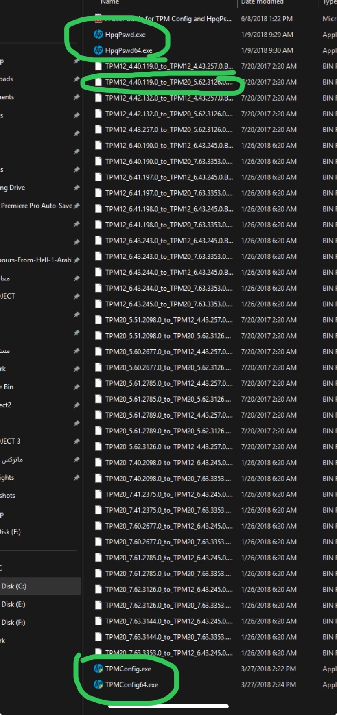Click file icon of TPM20_7.41.2375.0_to_TPM20_7.63.3353....

coord(98,510)
